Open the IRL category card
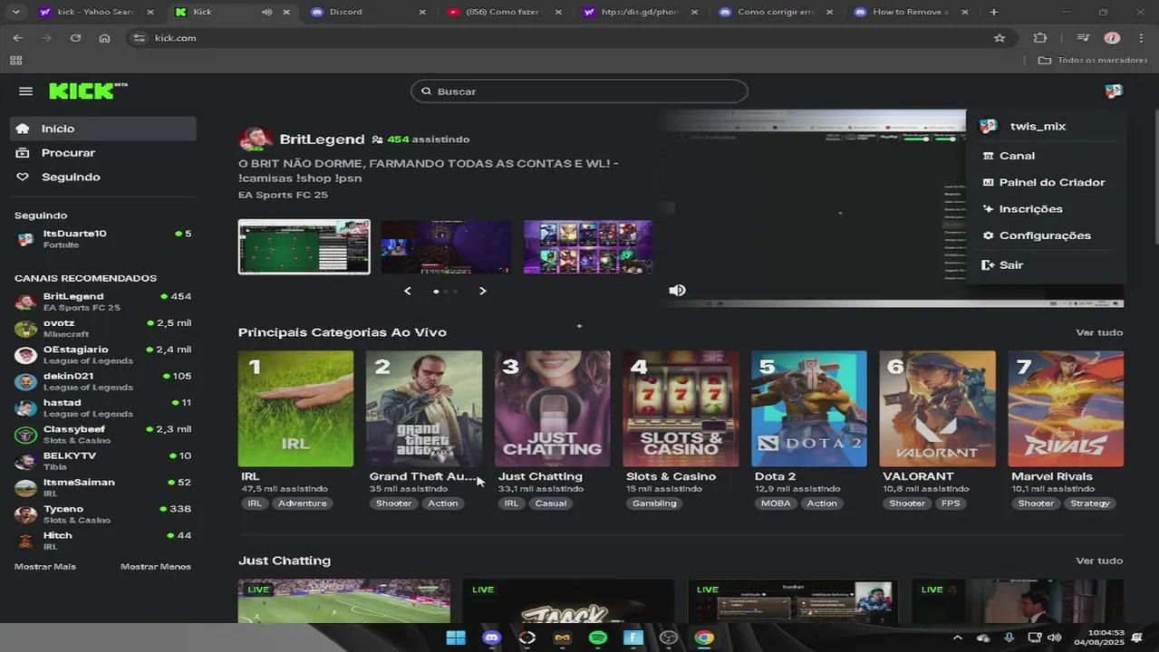 pyautogui.click(x=295, y=409)
